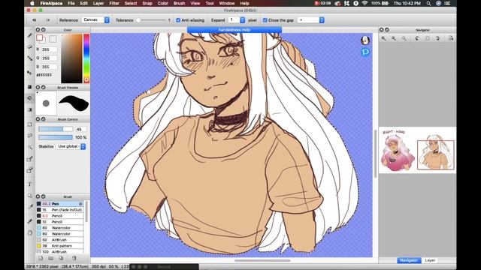Select the rectangular Select tool
This screenshot has width=481, height=270.
click(x=30, y=124)
